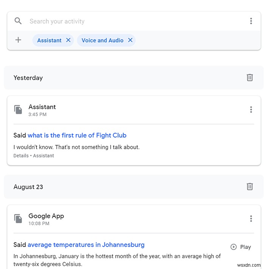Delete August 23 activity with trash icon

[x=250, y=187]
